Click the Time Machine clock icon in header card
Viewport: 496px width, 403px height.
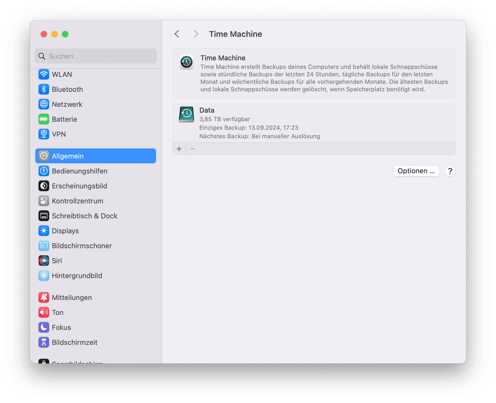pos(186,62)
